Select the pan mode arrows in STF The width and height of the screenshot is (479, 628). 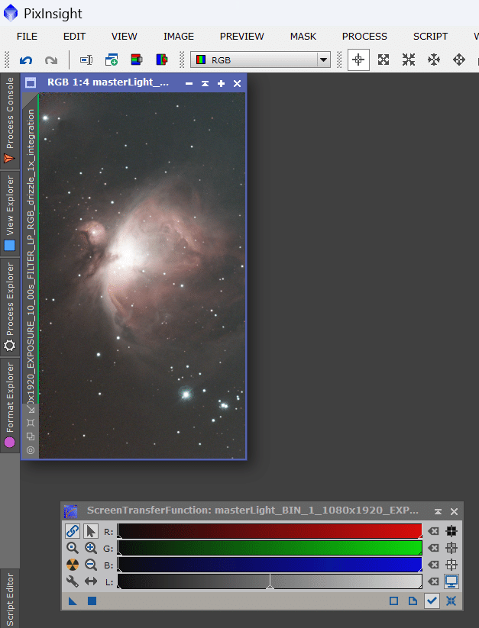[91, 581]
